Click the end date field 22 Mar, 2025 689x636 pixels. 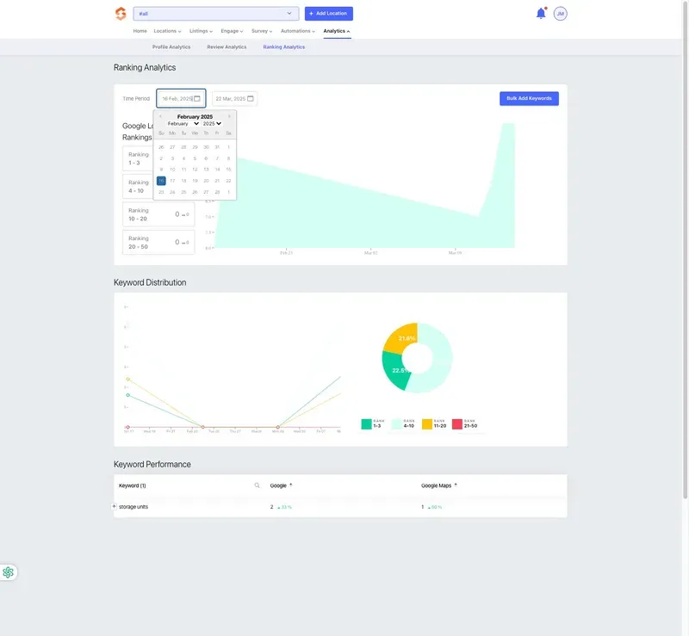click(x=234, y=98)
